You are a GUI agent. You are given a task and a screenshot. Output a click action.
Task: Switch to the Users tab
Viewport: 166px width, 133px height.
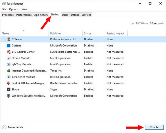click(65, 15)
